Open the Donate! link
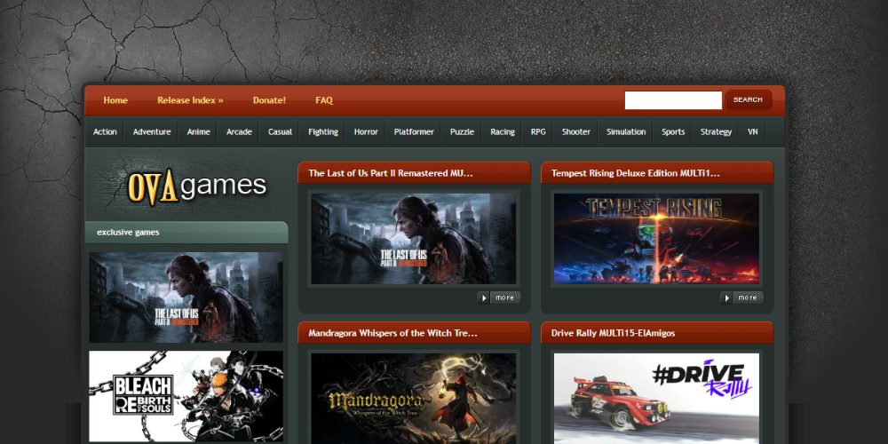 269,100
